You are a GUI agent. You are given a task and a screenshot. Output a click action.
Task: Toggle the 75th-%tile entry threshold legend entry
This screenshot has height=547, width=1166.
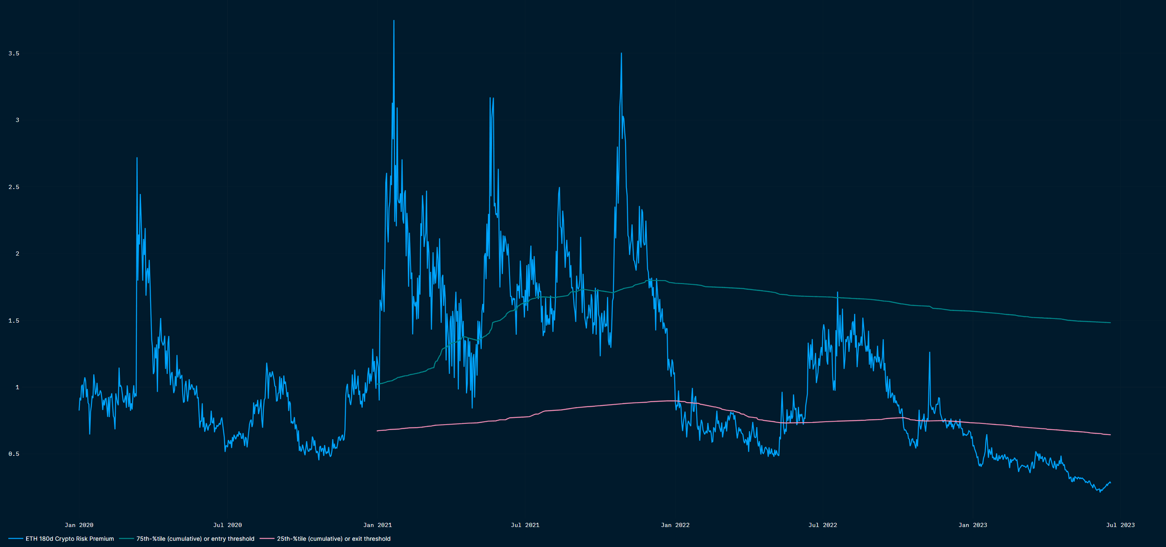click(187, 539)
